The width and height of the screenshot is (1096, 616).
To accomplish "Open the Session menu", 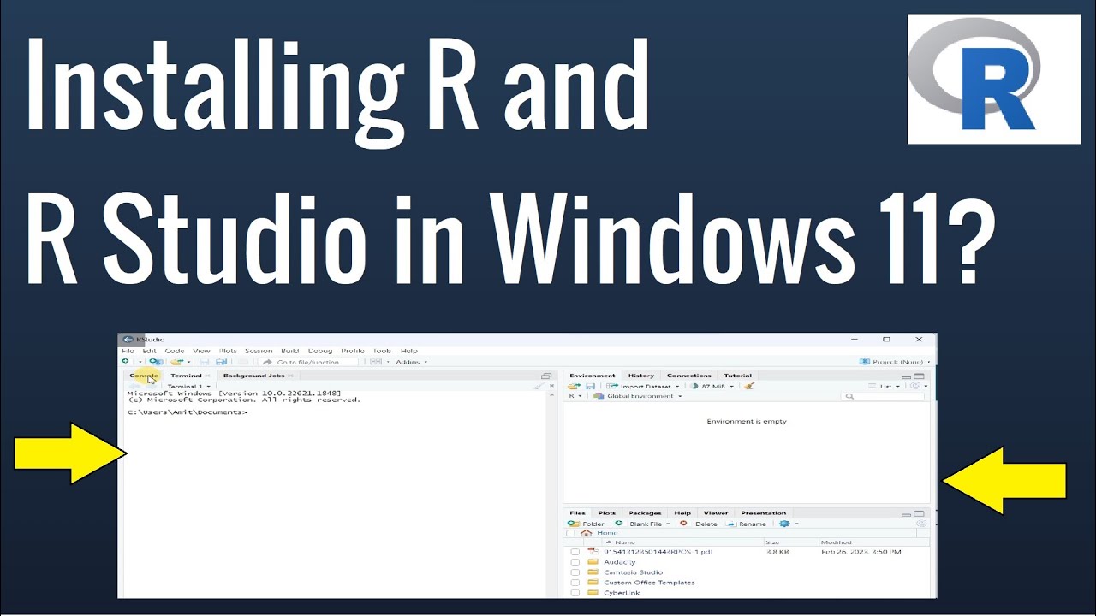I will [259, 351].
